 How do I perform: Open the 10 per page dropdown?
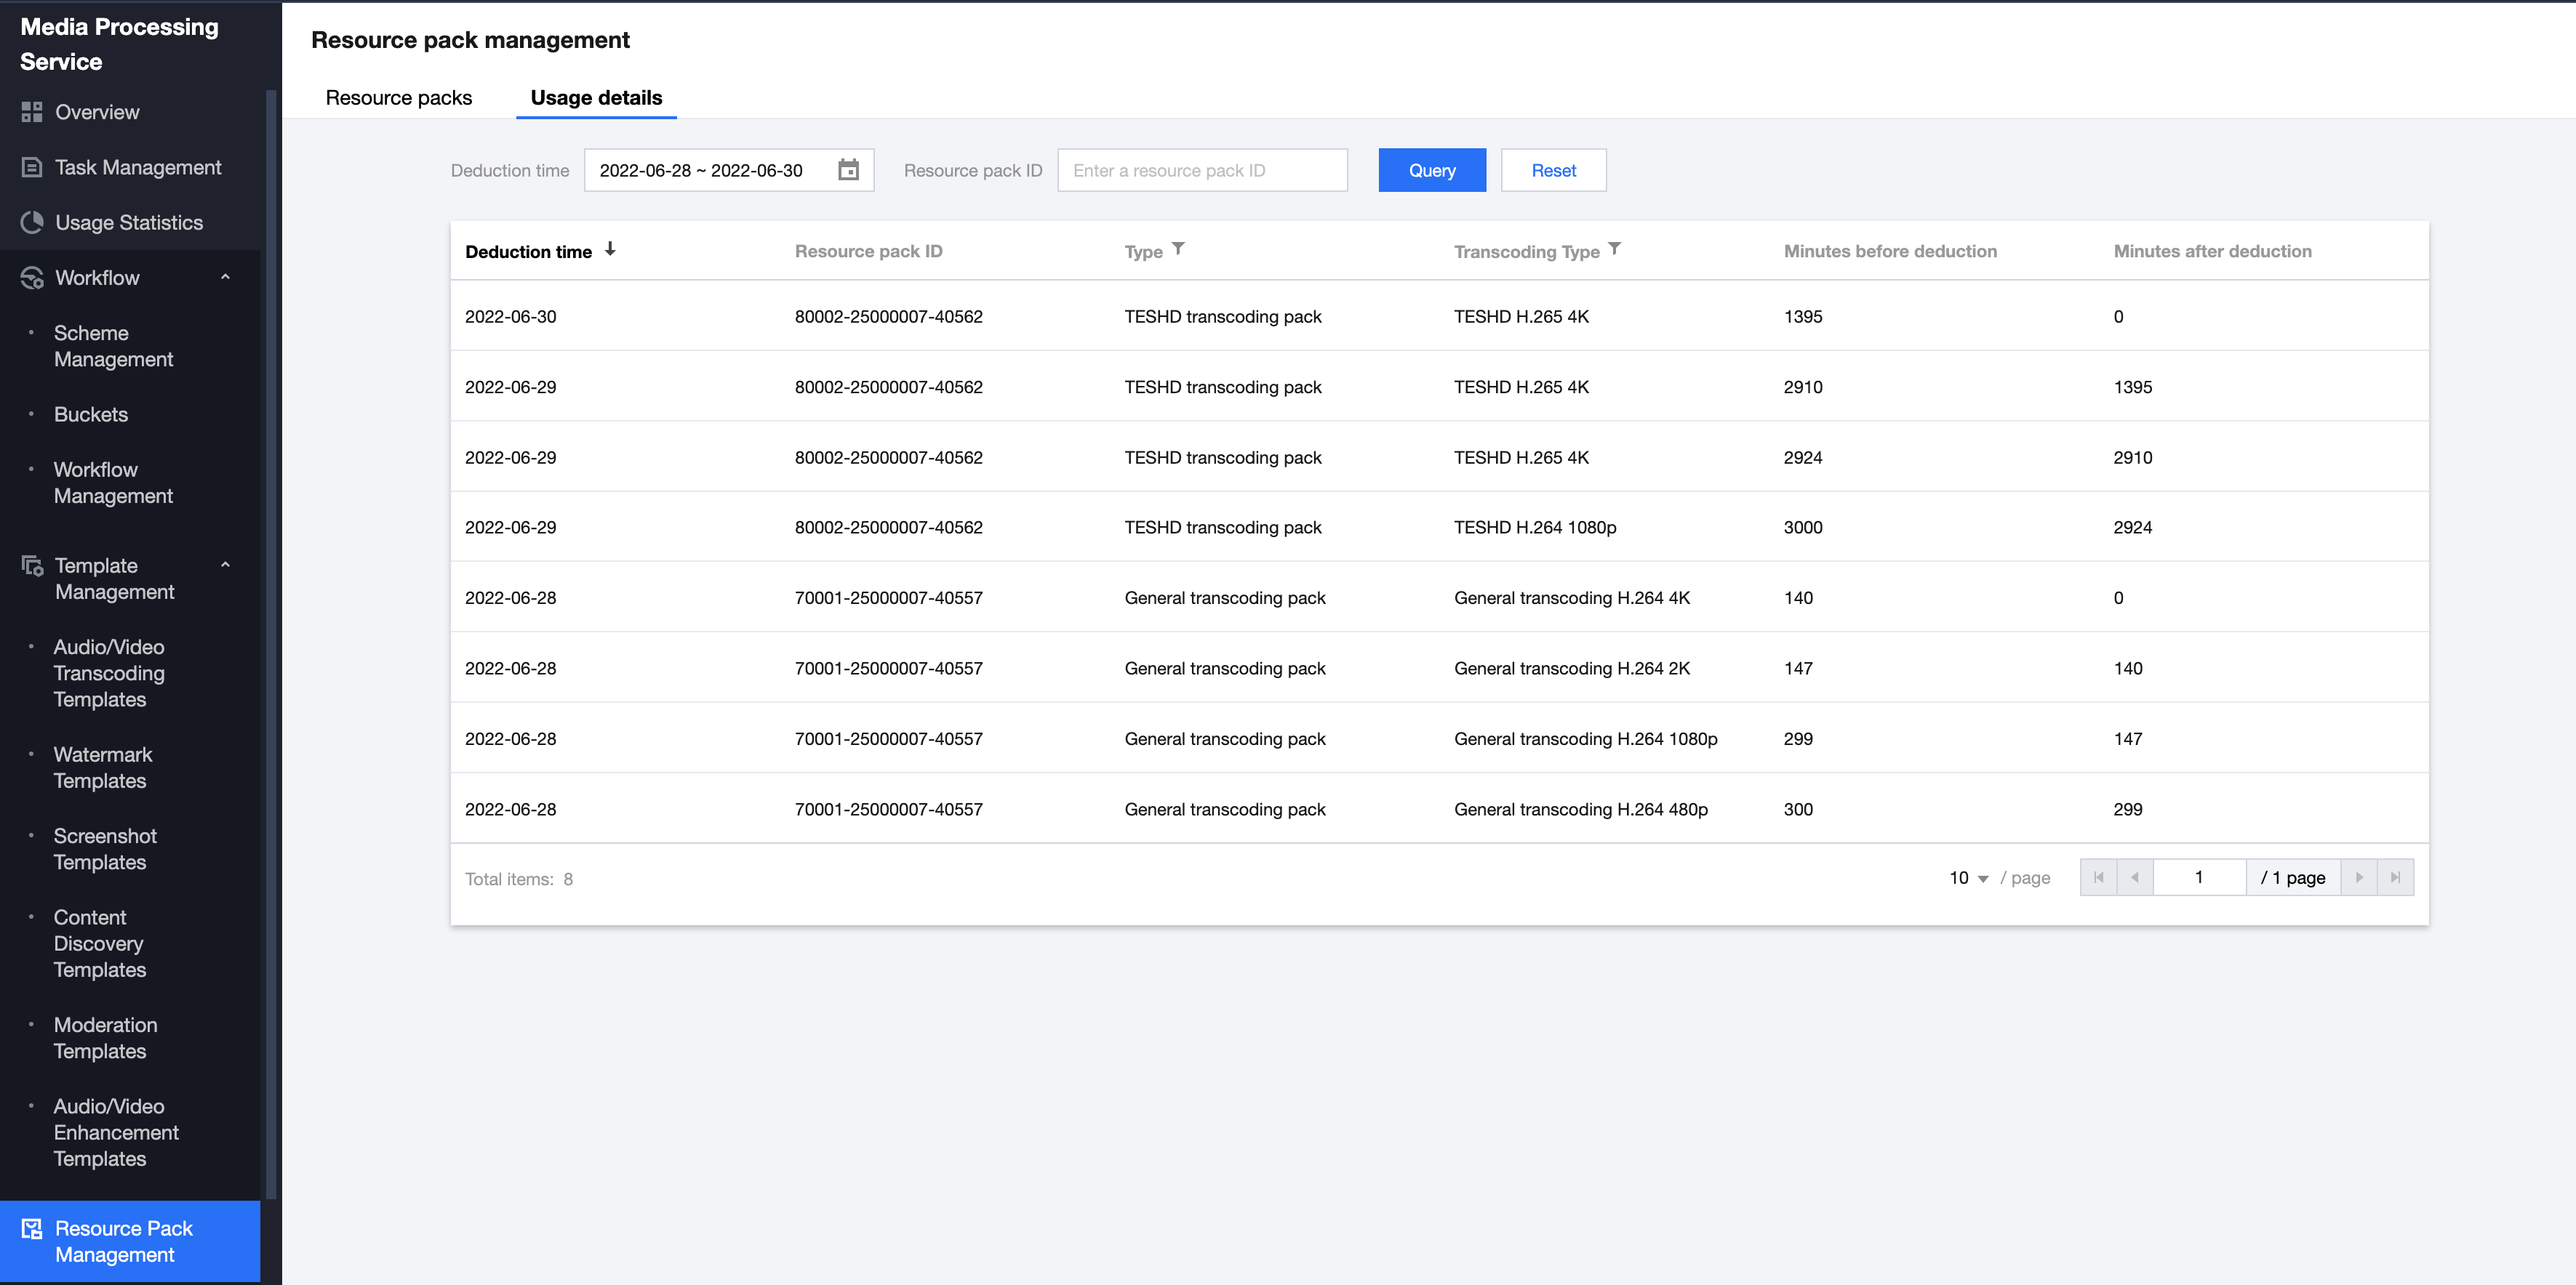1968,877
